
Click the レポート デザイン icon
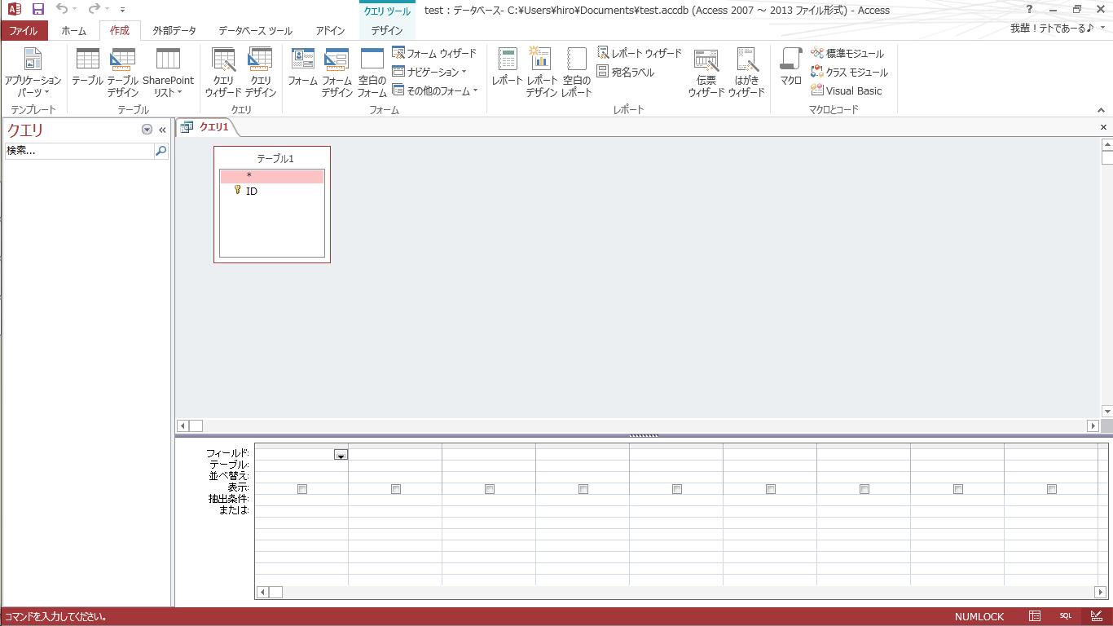pyautogui.click(x=541, y=73)
